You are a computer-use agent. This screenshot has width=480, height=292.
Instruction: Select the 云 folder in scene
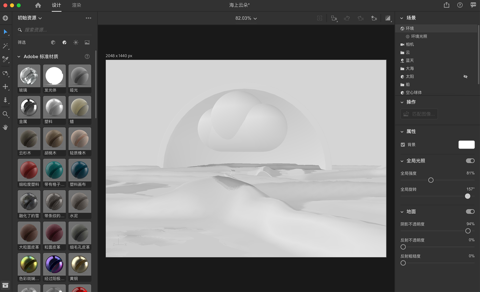tap(436, 52)
